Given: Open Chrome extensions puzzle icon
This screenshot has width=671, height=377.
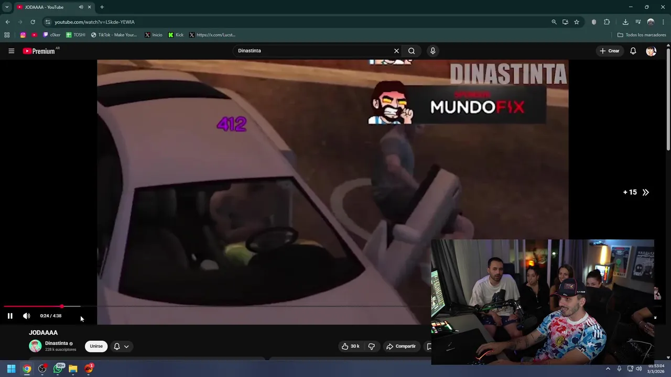Looking at the screenshot, I should tap(607, 22).
